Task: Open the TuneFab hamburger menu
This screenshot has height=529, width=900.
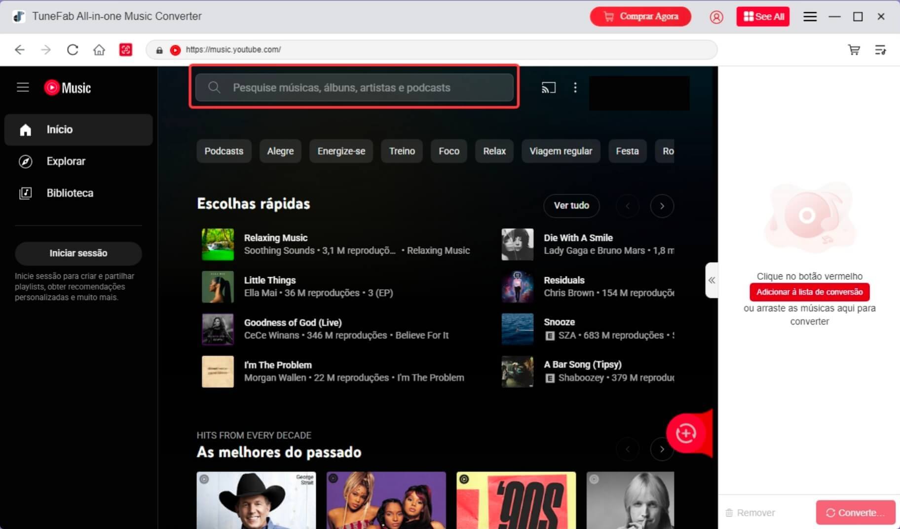Action: 810,17
